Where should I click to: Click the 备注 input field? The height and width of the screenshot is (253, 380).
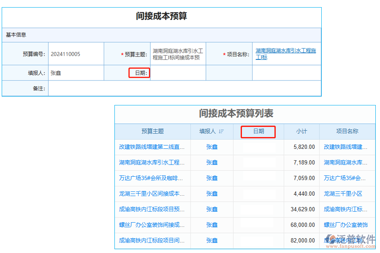tap(184, 89)
